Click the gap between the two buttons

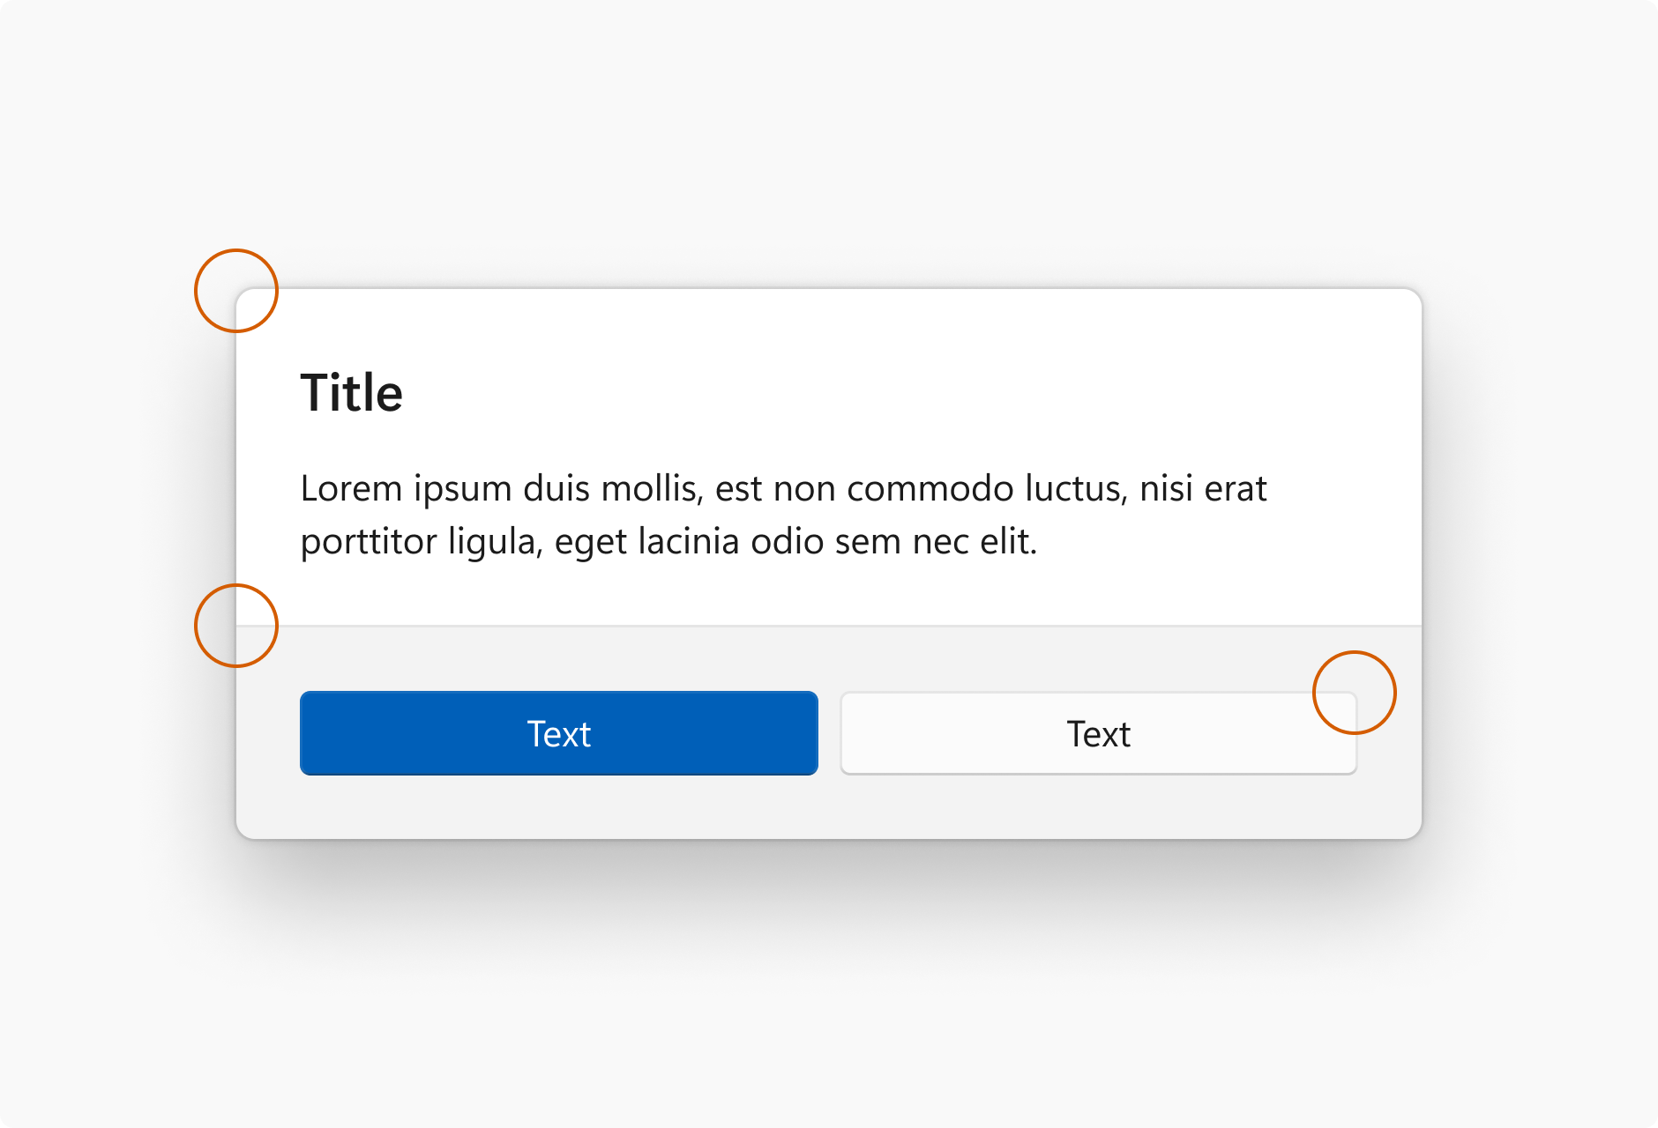coord(830,732)
